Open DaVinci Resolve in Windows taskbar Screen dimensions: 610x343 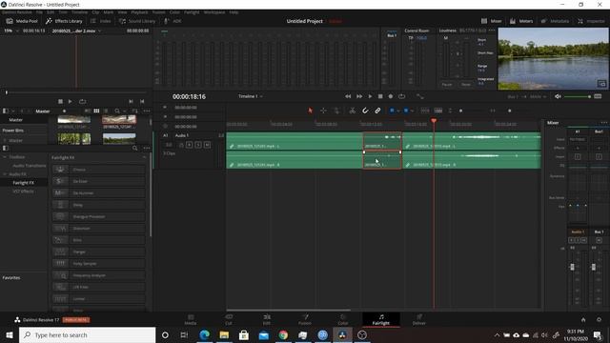pyautogui.click(x=342, y=334)
